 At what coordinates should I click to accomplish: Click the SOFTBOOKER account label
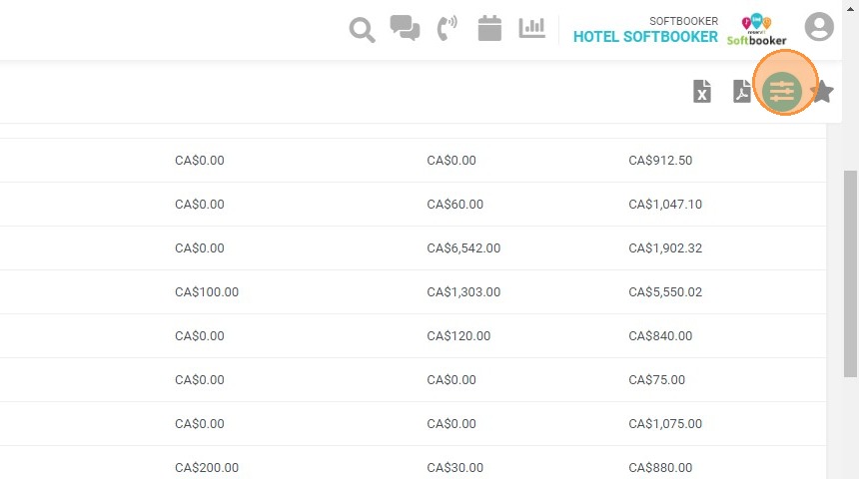click(683, 21)
